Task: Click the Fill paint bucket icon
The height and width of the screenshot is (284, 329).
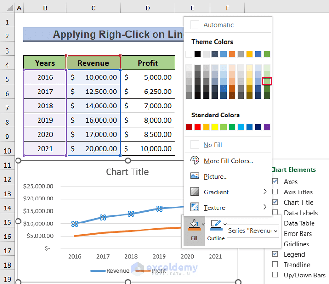Action: tap(194, 224)
